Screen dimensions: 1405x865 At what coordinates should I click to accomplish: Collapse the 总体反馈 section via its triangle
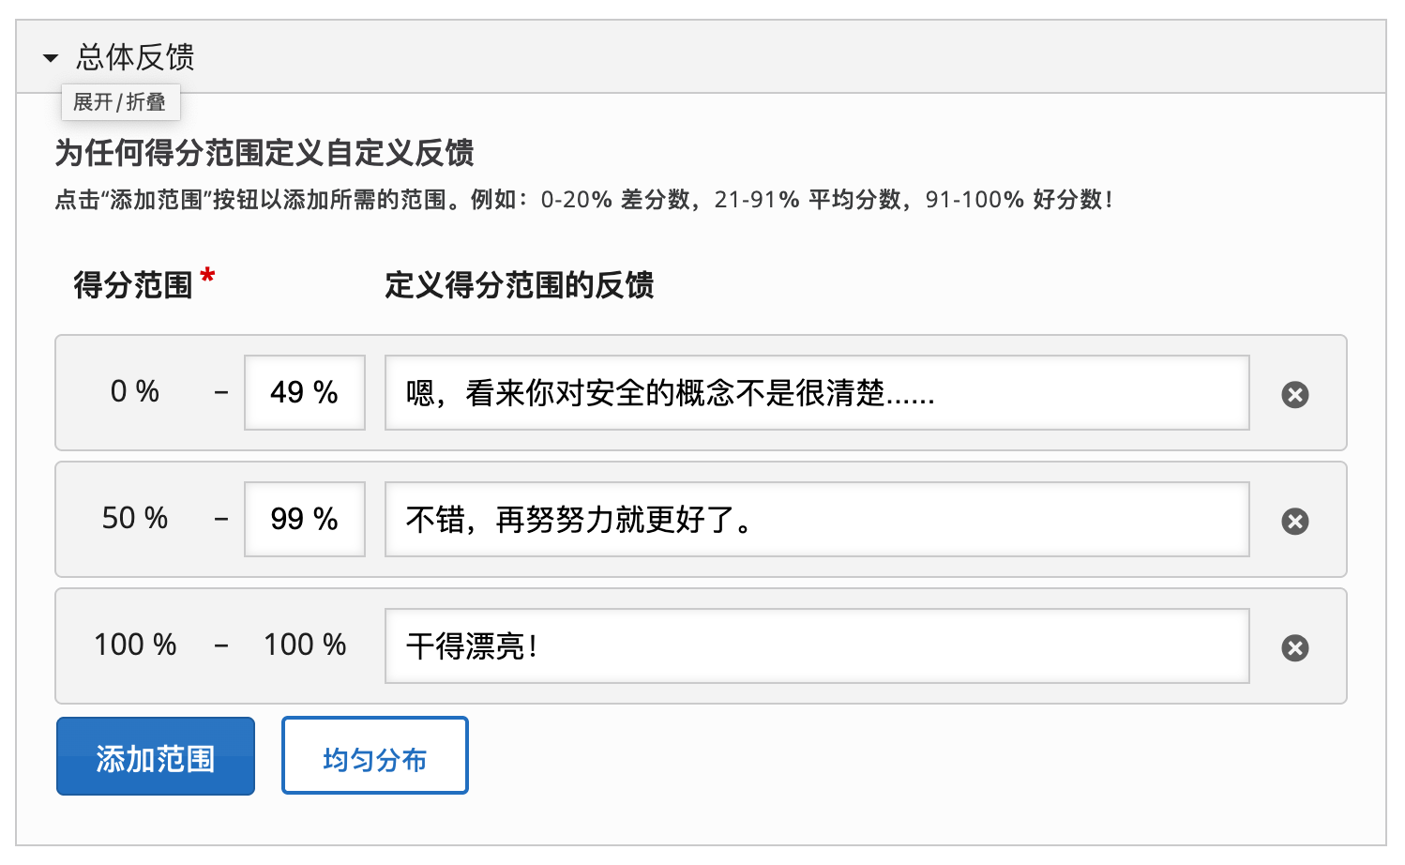50,58
